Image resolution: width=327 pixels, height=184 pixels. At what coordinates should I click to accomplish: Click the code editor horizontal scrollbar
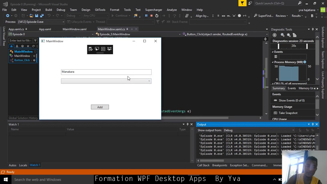point(195,118)
